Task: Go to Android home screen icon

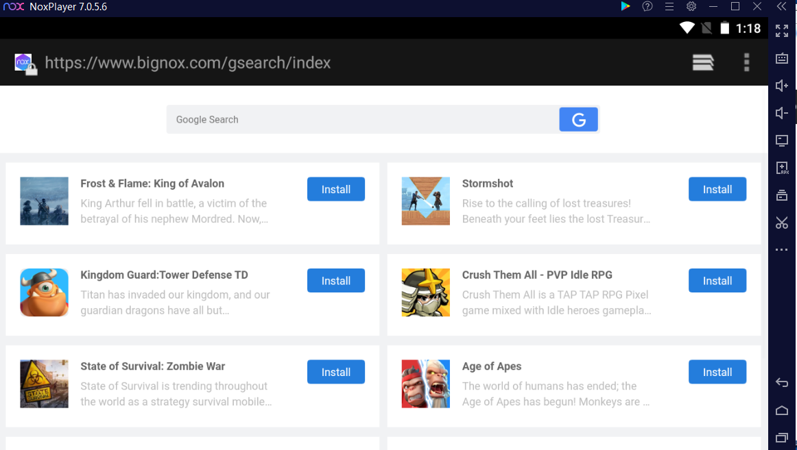Action: click(x=782, y=410)
